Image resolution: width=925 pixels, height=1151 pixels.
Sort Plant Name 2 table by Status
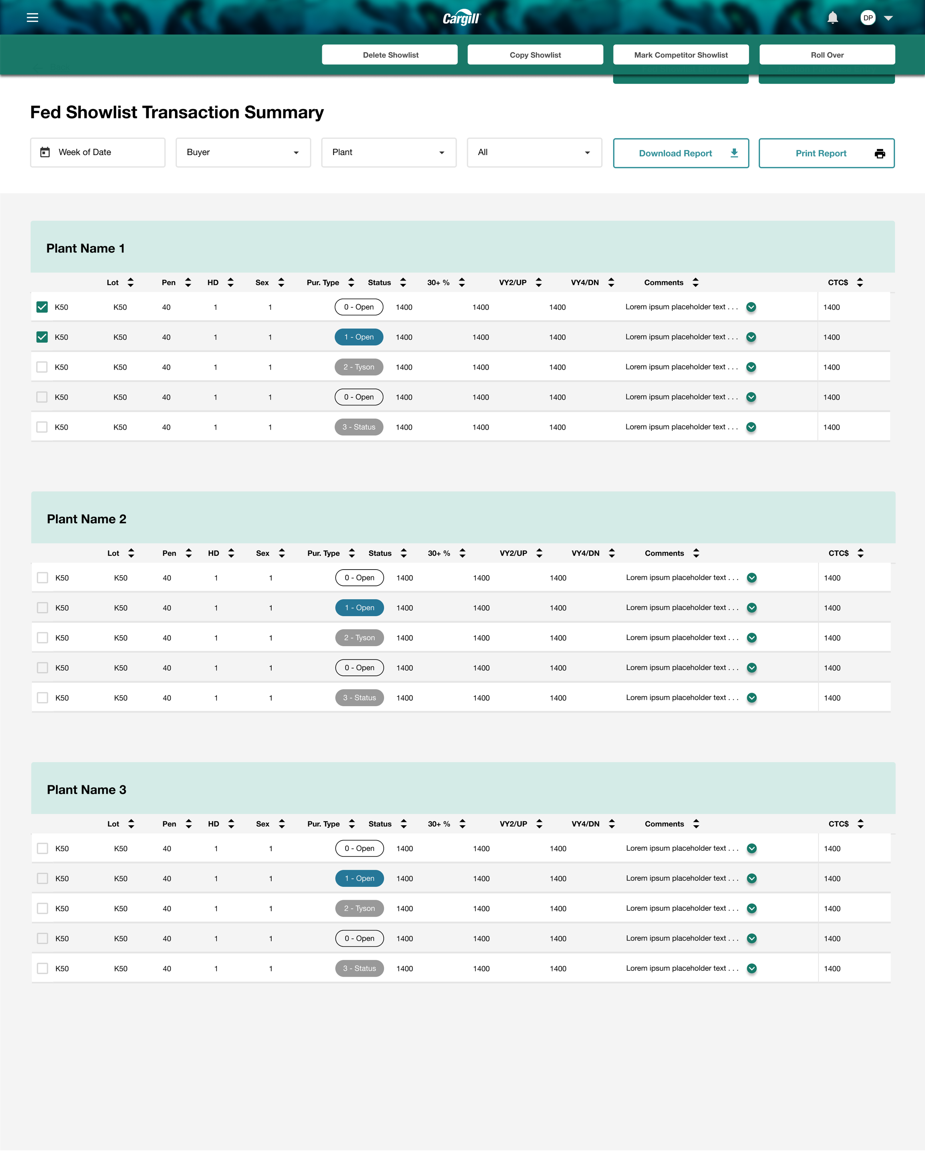[404, 553]
